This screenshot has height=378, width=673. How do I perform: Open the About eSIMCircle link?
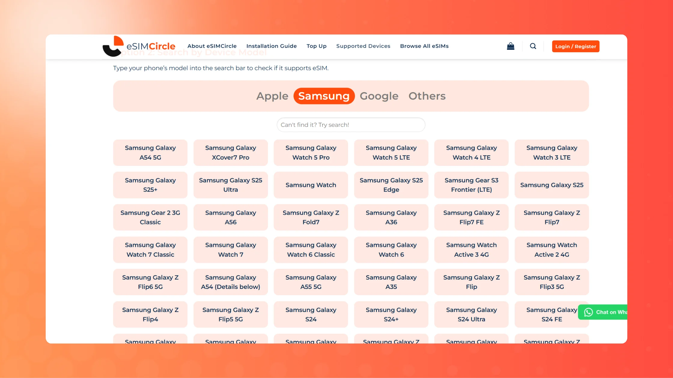pyautogui.click(x=212, y=46)
